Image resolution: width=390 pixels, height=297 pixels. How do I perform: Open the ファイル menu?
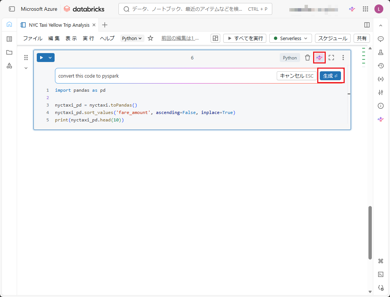(33, 38)
